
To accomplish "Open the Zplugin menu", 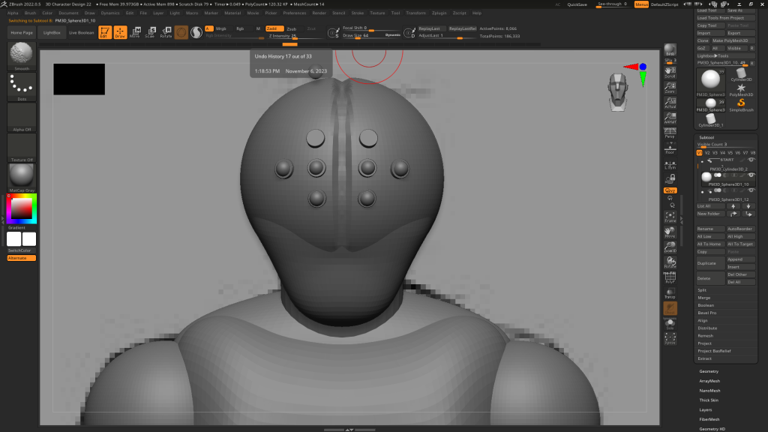I will pyautogui.click(x=438, y=13).
